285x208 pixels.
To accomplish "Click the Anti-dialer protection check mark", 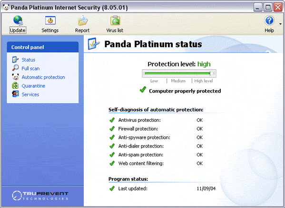I will coord(112,146).
